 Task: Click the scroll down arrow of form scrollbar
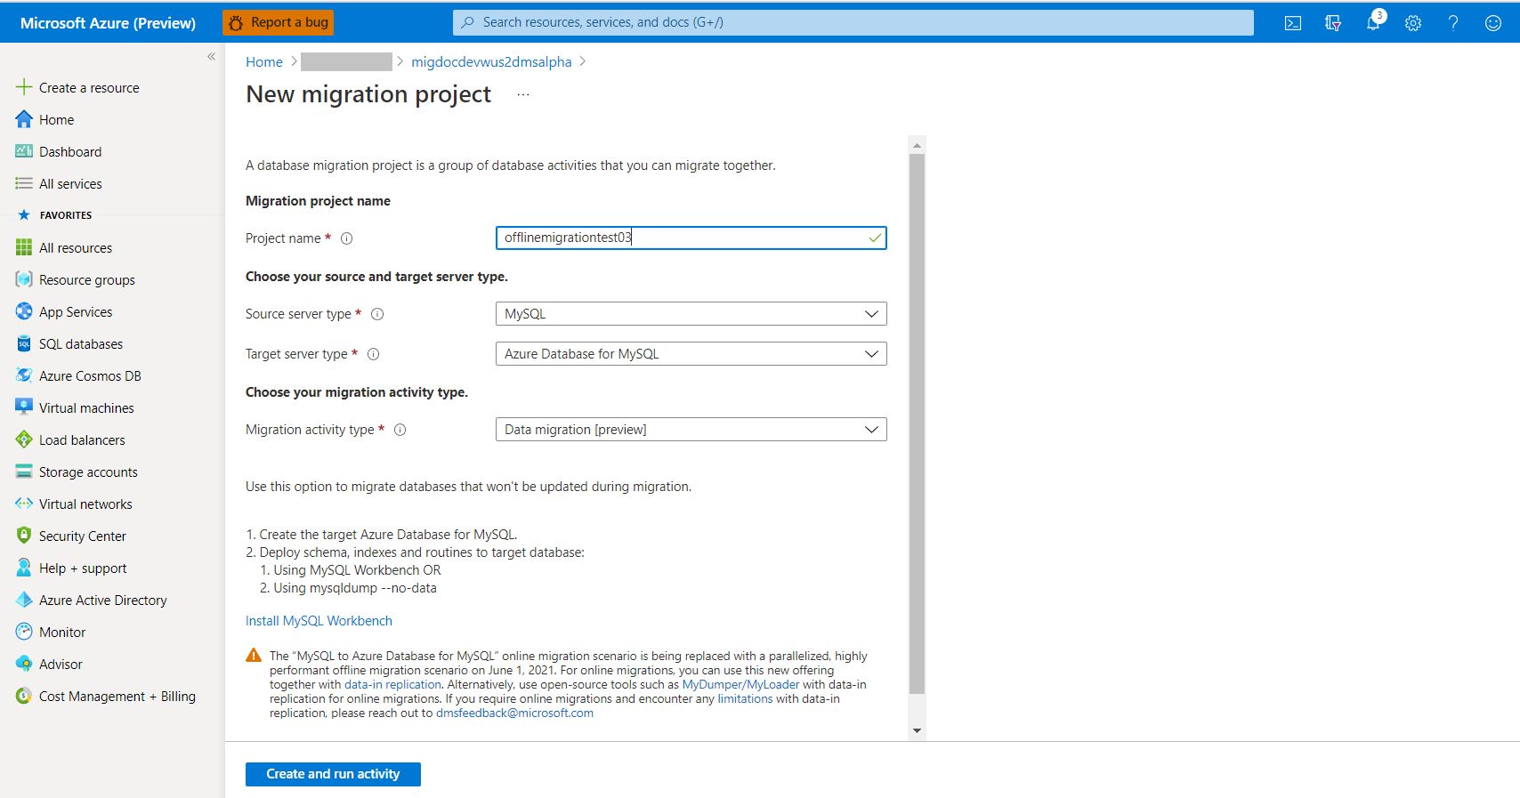tap(917, 731)
